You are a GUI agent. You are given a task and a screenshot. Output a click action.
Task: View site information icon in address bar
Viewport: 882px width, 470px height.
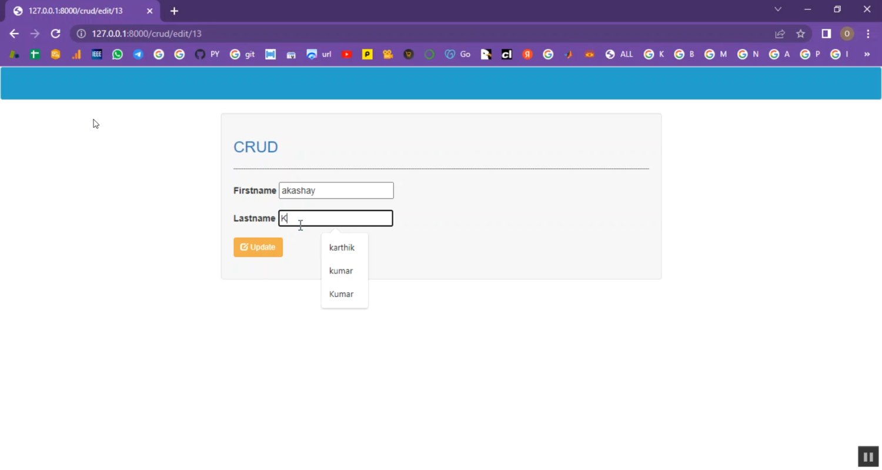tap(82, 34)
